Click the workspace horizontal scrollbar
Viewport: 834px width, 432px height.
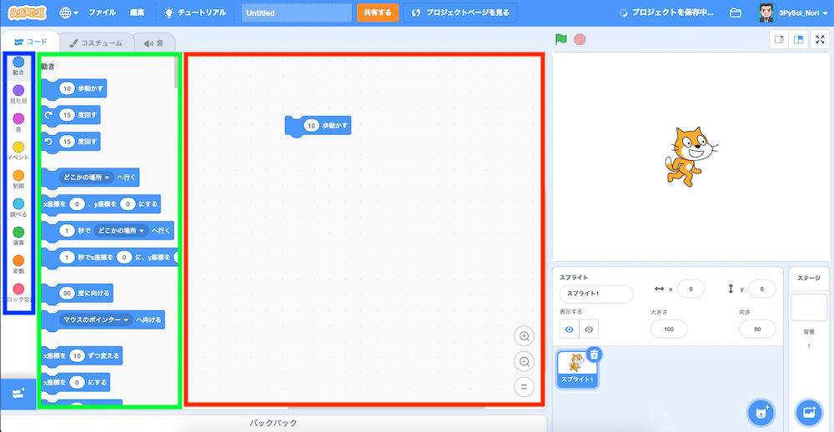click(386, 408)
